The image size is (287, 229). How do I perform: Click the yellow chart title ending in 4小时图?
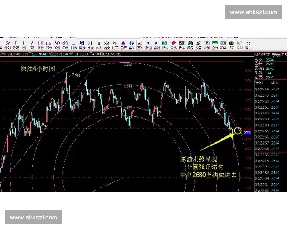(x=38, y=69)
